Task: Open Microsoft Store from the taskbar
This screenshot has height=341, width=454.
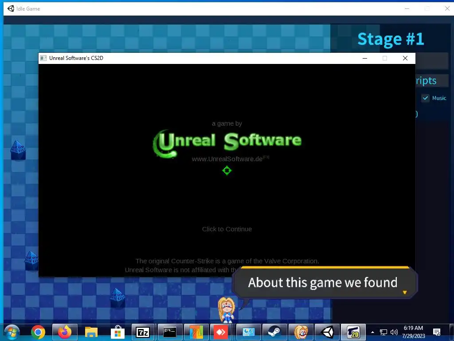Action: [x=117, y=332]
